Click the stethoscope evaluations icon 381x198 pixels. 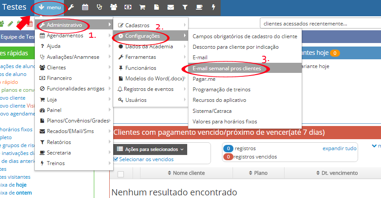click(x=100, y=7)
